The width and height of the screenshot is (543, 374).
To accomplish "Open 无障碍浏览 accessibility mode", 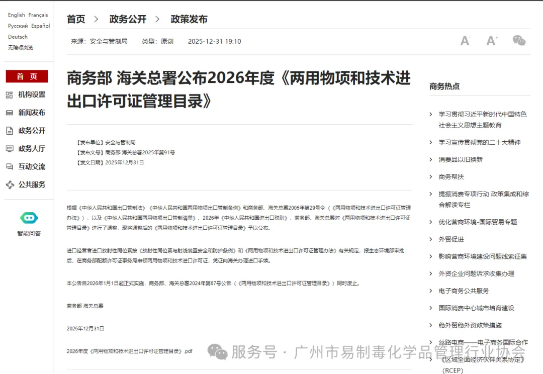I will [x=21, y=48].
